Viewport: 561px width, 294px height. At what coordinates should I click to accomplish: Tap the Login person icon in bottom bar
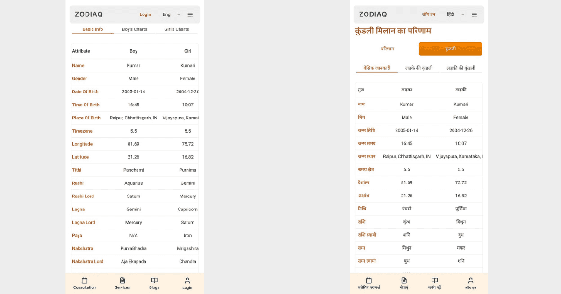[187, 280]
